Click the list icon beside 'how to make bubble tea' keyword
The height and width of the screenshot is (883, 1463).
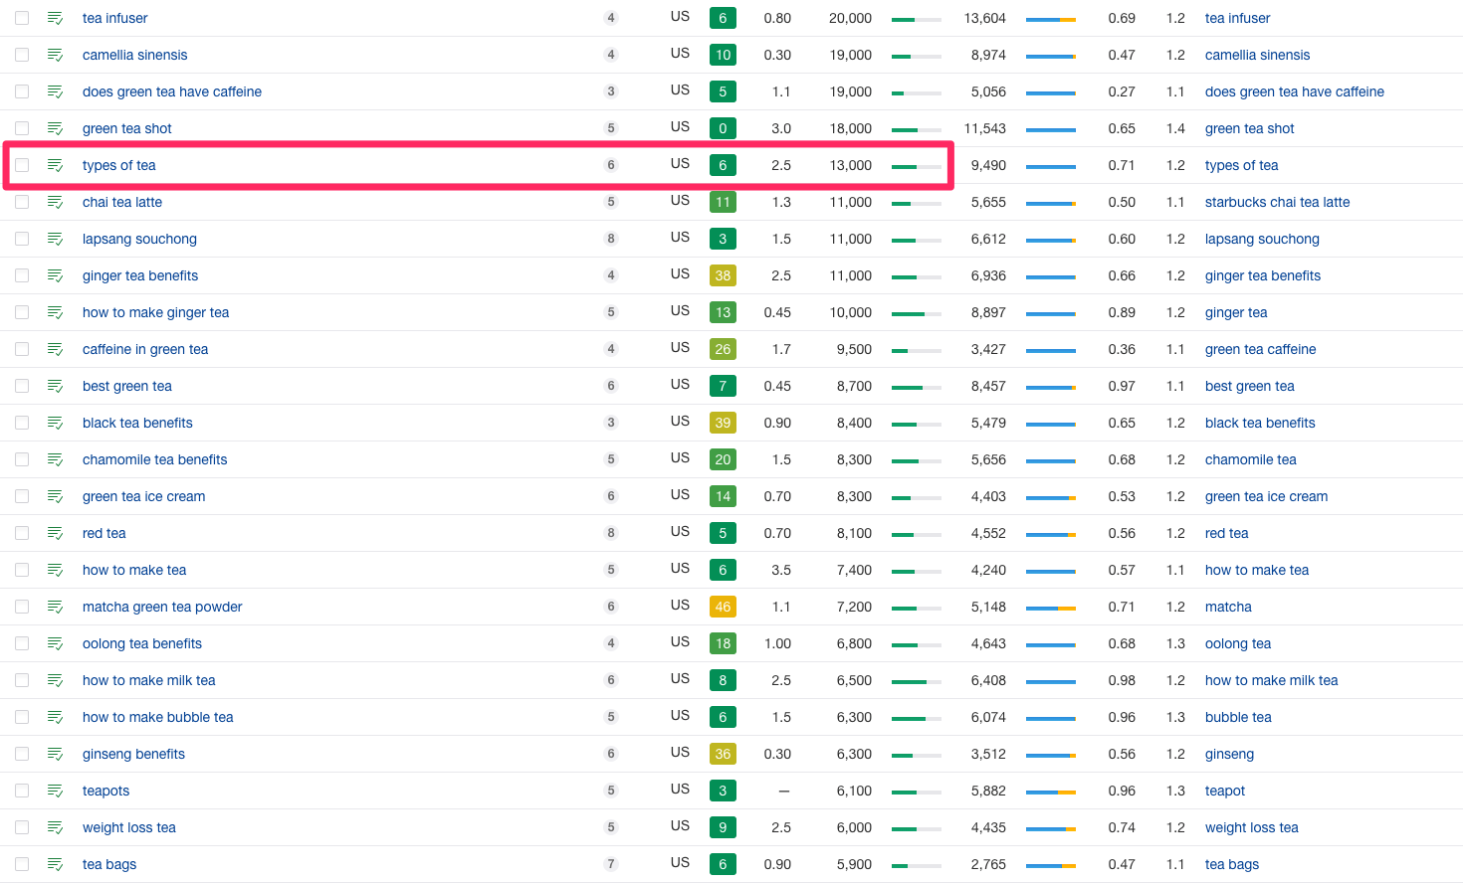56,717
